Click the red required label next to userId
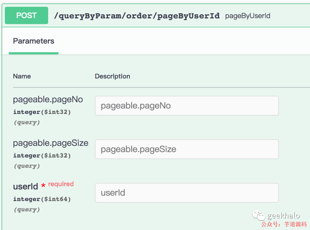This screenshot has width=310, height=230. pyautogui.click(x=61, y=184)
